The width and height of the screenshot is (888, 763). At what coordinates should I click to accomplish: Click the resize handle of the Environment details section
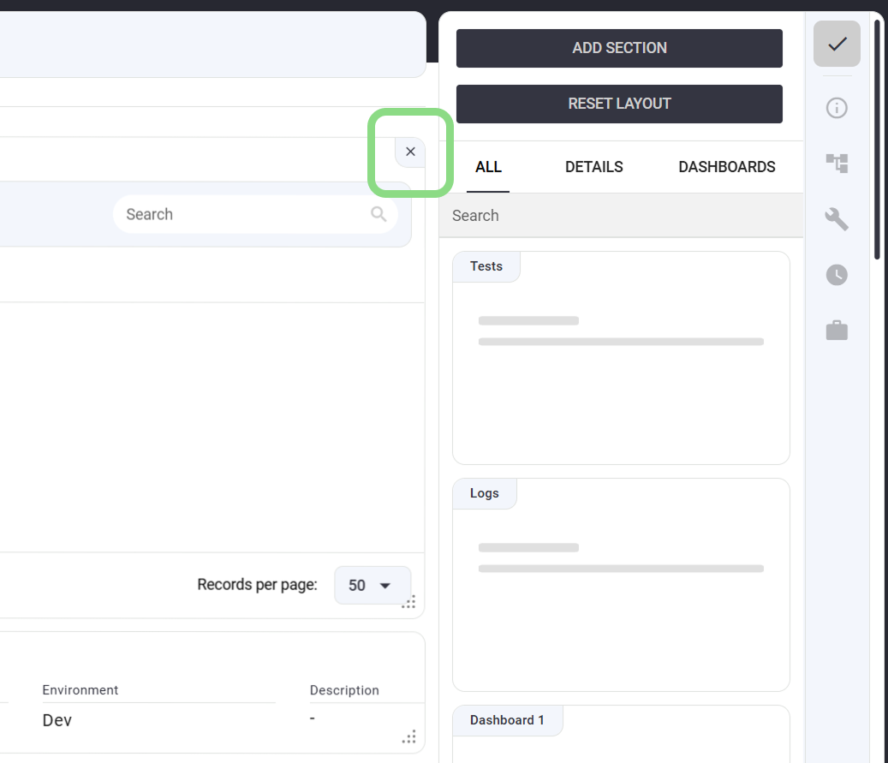coord(409,737)
